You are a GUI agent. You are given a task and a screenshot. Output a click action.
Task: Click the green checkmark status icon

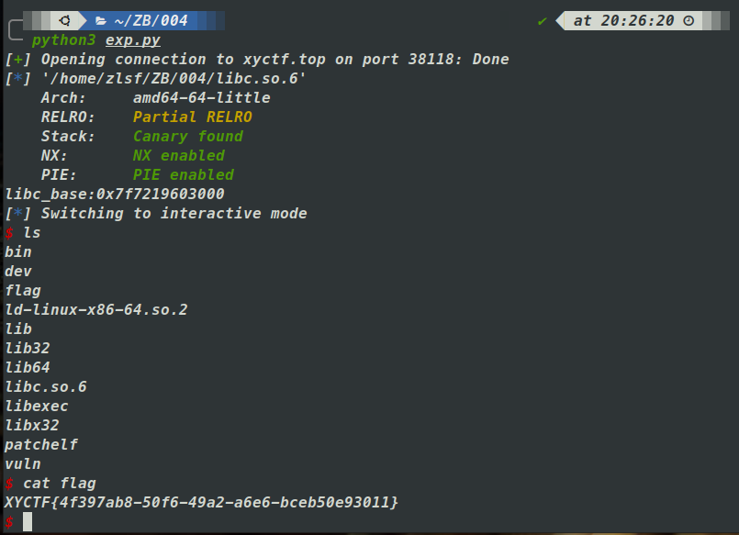542,20
